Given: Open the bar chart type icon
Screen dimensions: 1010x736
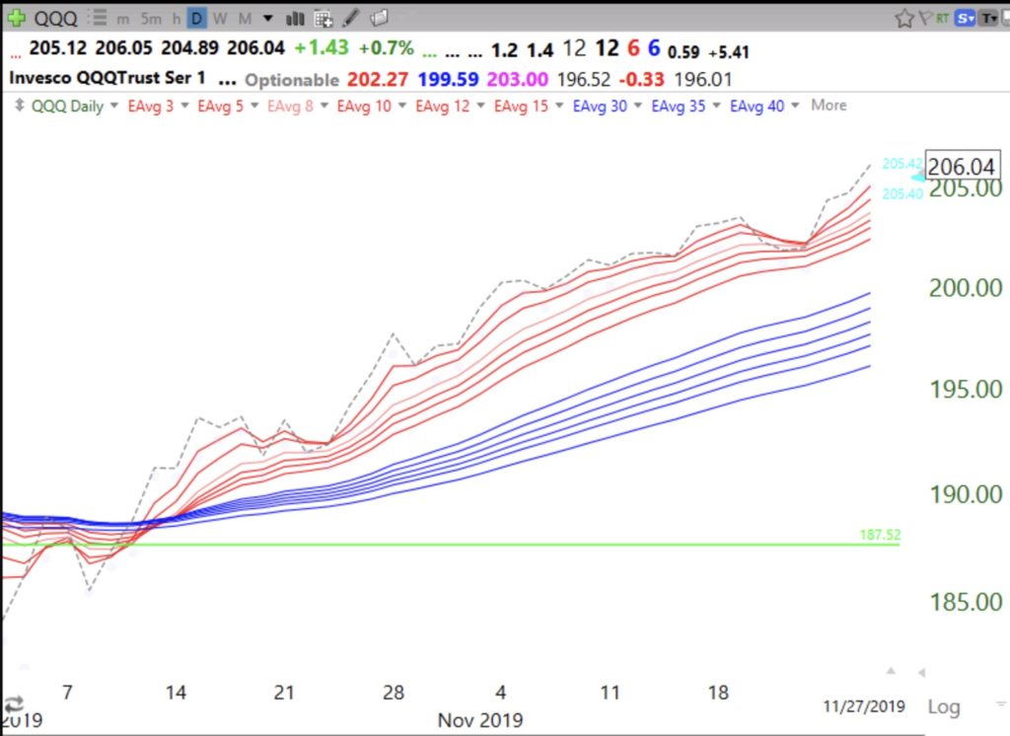Looking at the screenshot, I should pyautogui.click(x=295, y=18).
